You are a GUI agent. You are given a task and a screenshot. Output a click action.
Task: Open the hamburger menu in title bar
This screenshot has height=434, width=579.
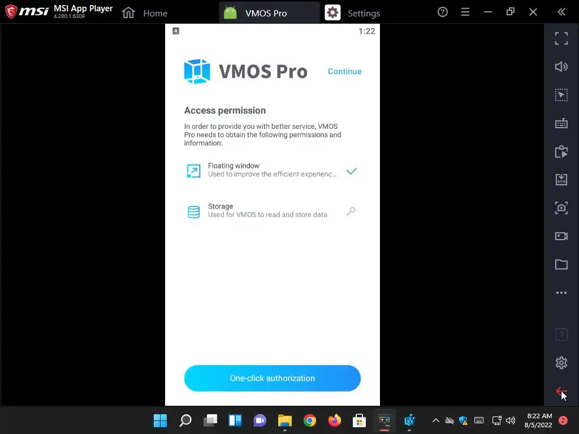pos(465,12)
